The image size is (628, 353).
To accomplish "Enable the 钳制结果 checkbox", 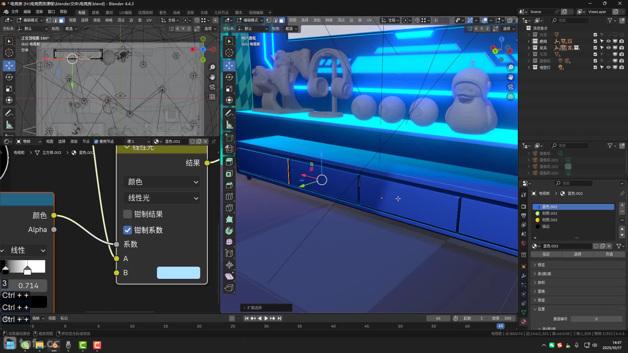I will click(127, 214).
